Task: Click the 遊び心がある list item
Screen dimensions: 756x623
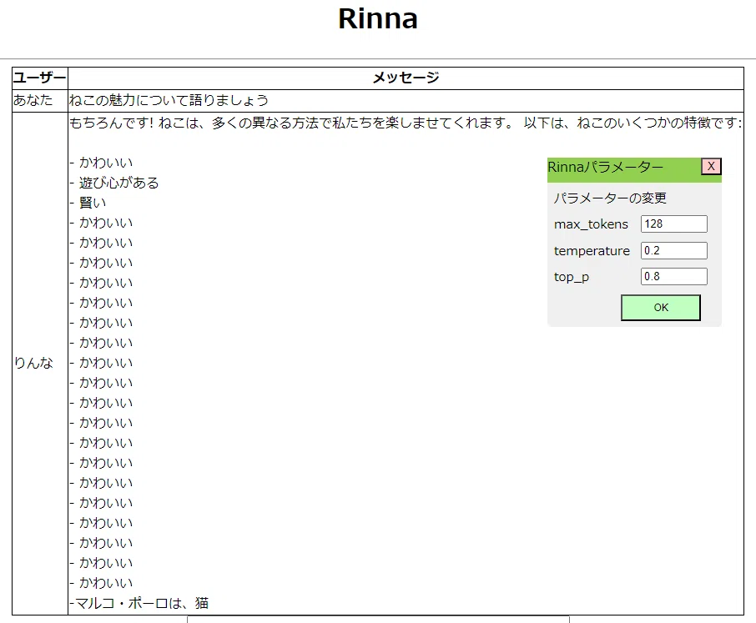Action: 118,183
